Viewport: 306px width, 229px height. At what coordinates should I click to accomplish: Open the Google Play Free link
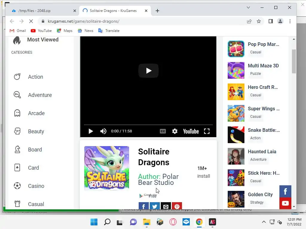click(148, 196)
